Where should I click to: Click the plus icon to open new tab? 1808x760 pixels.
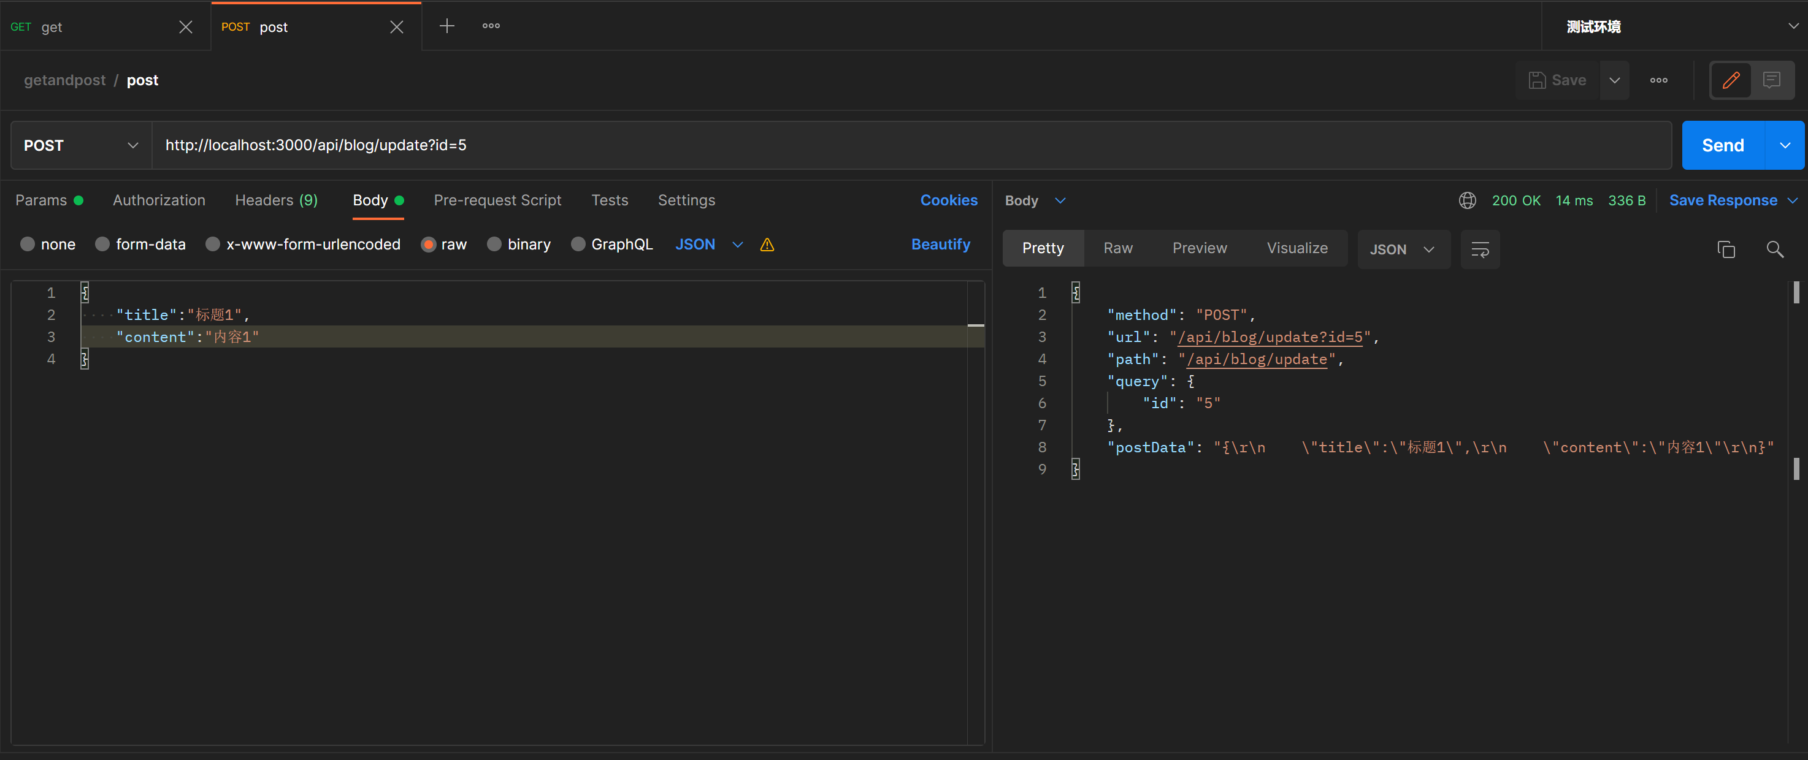pos(446,26)
